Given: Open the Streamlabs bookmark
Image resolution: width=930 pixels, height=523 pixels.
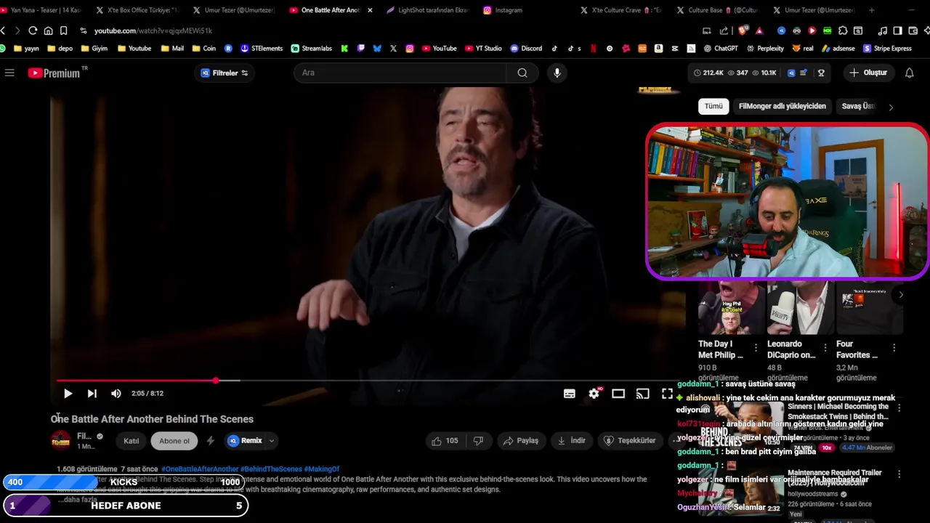Looking at the screenshot, I should point(311,49).
